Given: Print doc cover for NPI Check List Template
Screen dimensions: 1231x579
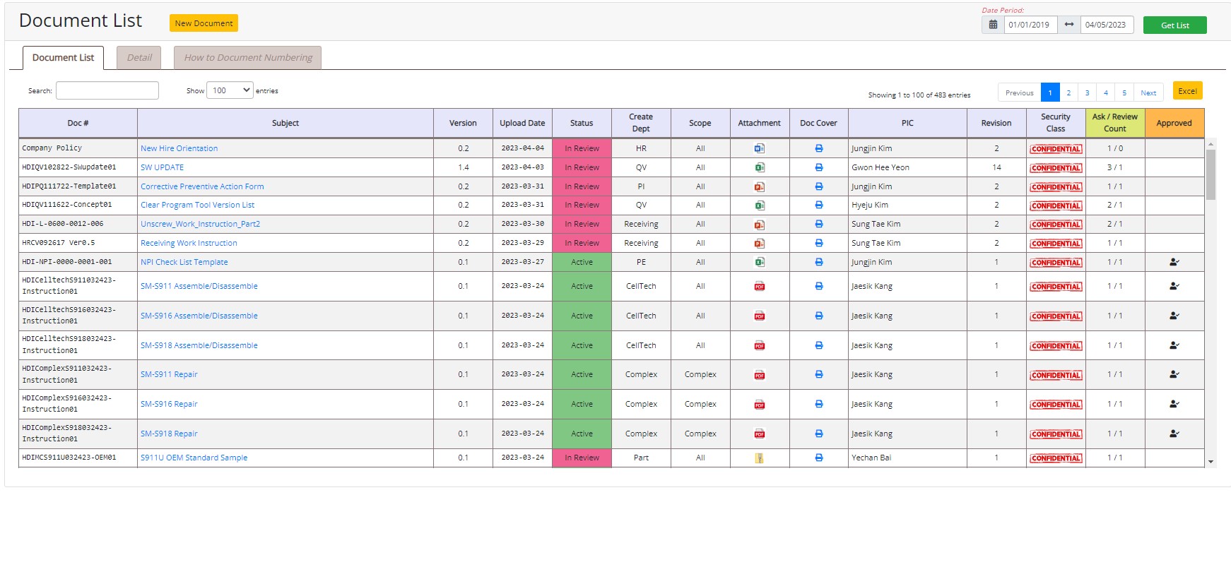Looking at the screenshot, I should [x=818, y=262].
